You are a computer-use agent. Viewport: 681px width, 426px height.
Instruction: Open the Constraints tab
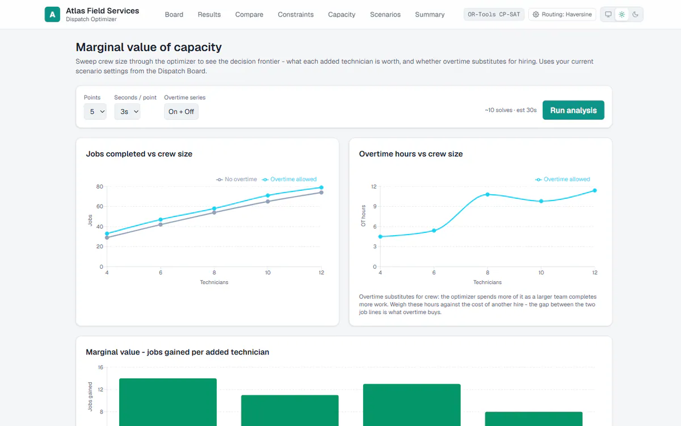point(296,14)
